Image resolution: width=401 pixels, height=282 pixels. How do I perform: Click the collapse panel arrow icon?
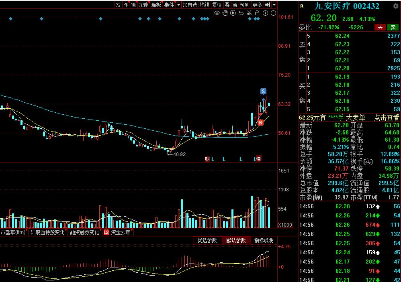pyautogui.click(x=268, y=5)
